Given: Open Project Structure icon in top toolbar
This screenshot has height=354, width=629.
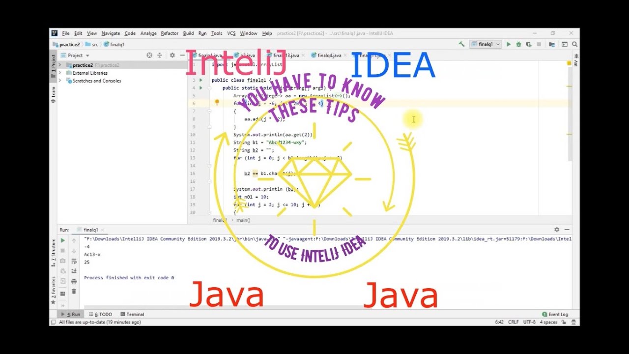Looking at the screenshot, I should (x=552, y=44).
